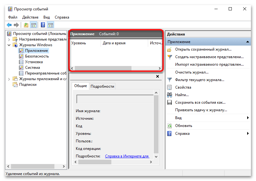
Task: Open the Действие menu
Action: tap(30, 17)
